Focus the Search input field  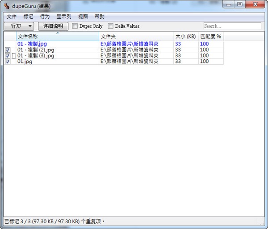(x=232, y=26)
